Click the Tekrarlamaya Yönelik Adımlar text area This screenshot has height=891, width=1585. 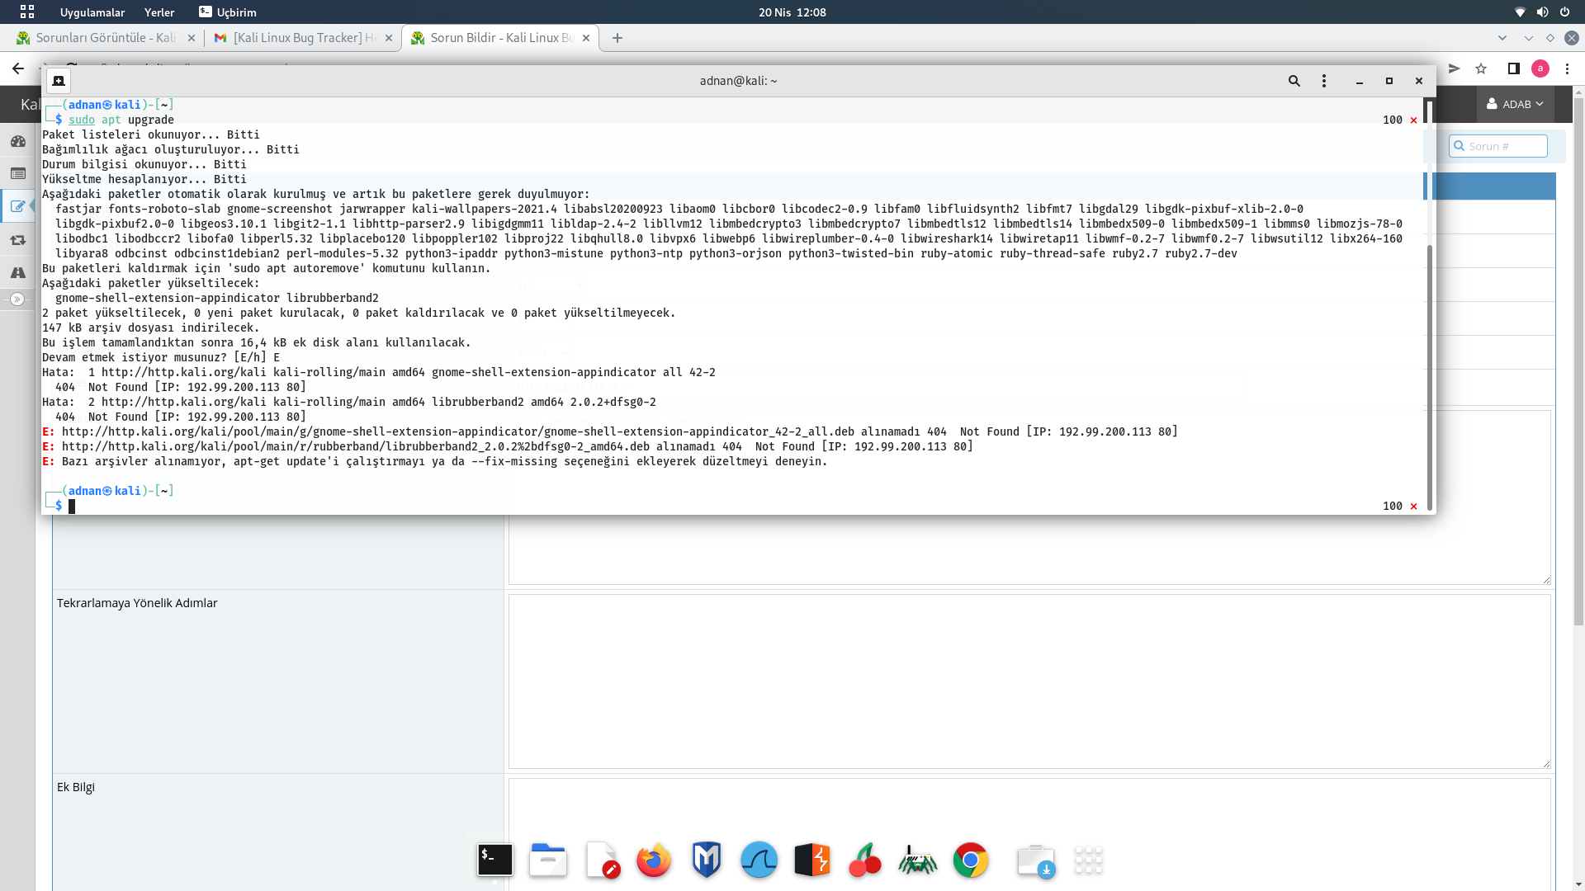pyautogui.click(x=1029, y=681)
